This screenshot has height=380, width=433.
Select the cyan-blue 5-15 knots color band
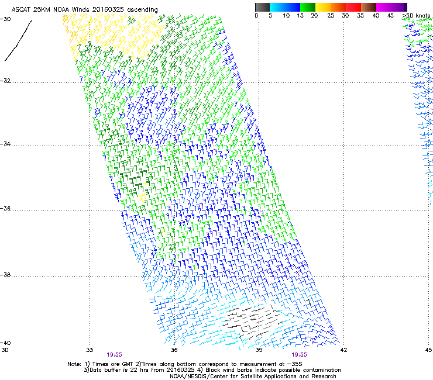285,8
